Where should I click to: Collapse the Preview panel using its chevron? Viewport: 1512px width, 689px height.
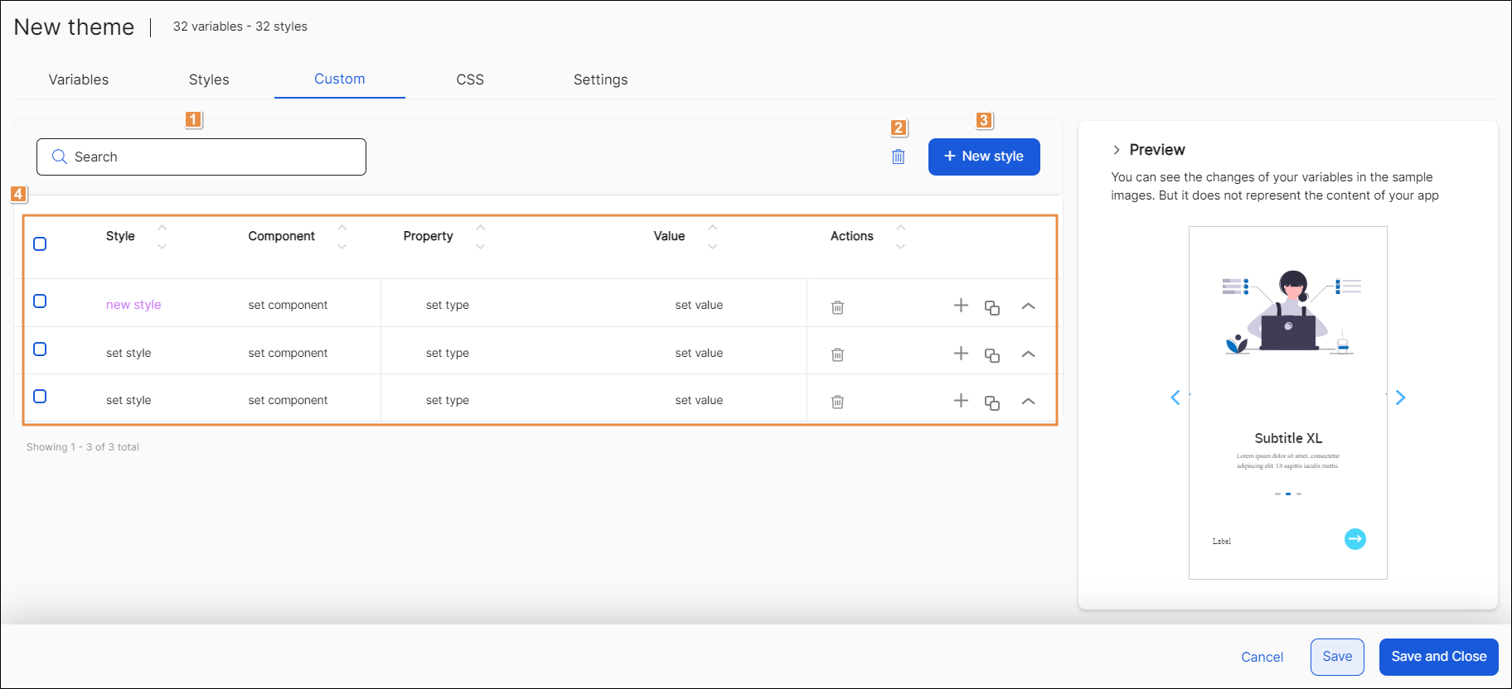click(x=1117, y=150)
